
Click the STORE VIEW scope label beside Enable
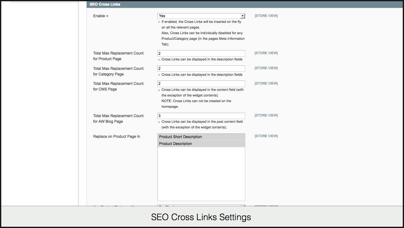click(x=266, y=16)
